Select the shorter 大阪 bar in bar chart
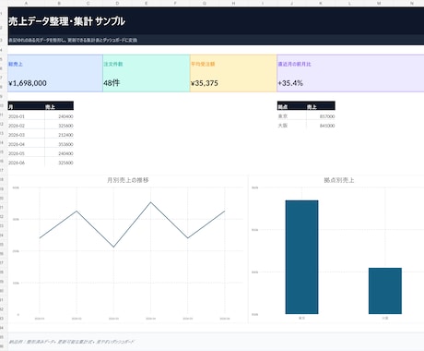 (x=385, y=291)
